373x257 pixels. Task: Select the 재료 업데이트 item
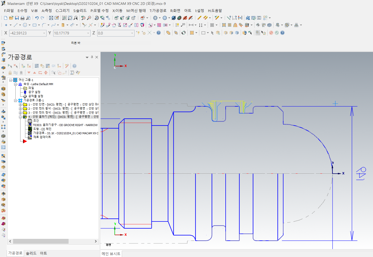tap(42, 137)
